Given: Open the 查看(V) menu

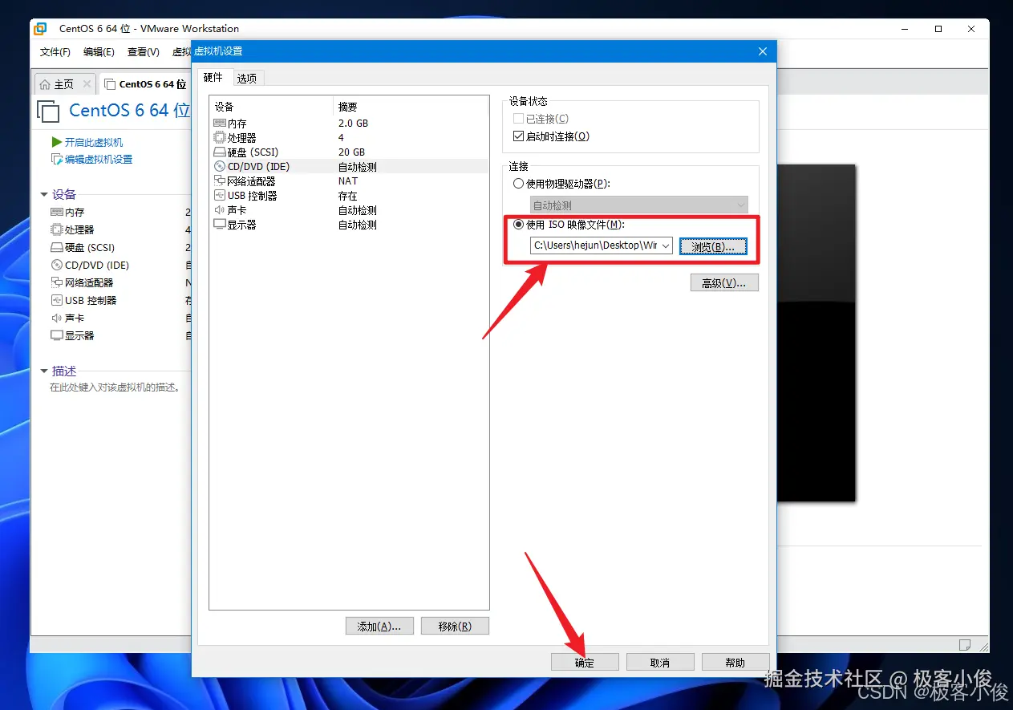Looking at the screenshot, I should coord(143,52).
